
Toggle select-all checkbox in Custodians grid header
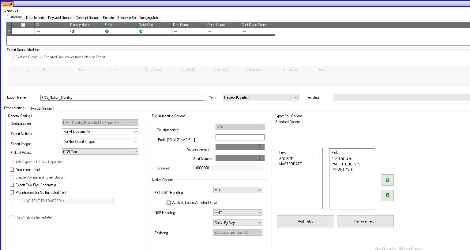[23, 25]
